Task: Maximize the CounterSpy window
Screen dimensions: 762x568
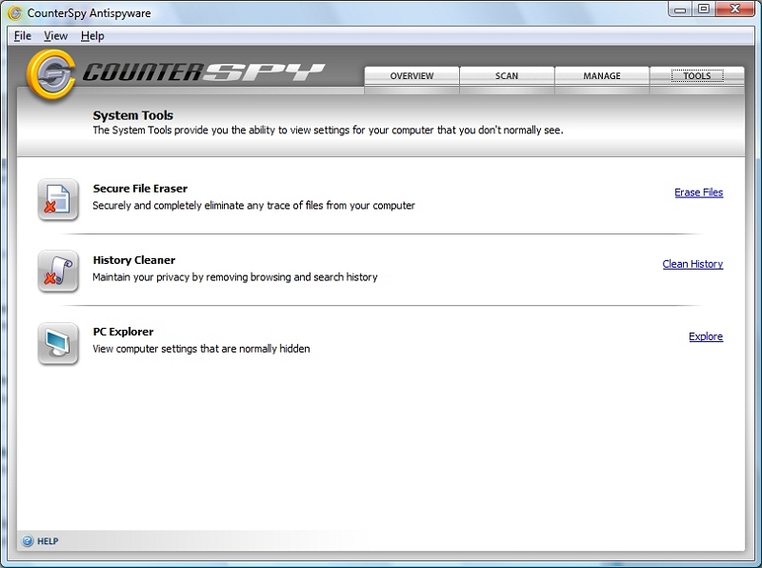Action: 703,10
